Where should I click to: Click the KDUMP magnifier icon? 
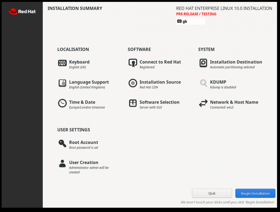pos(203,83)
